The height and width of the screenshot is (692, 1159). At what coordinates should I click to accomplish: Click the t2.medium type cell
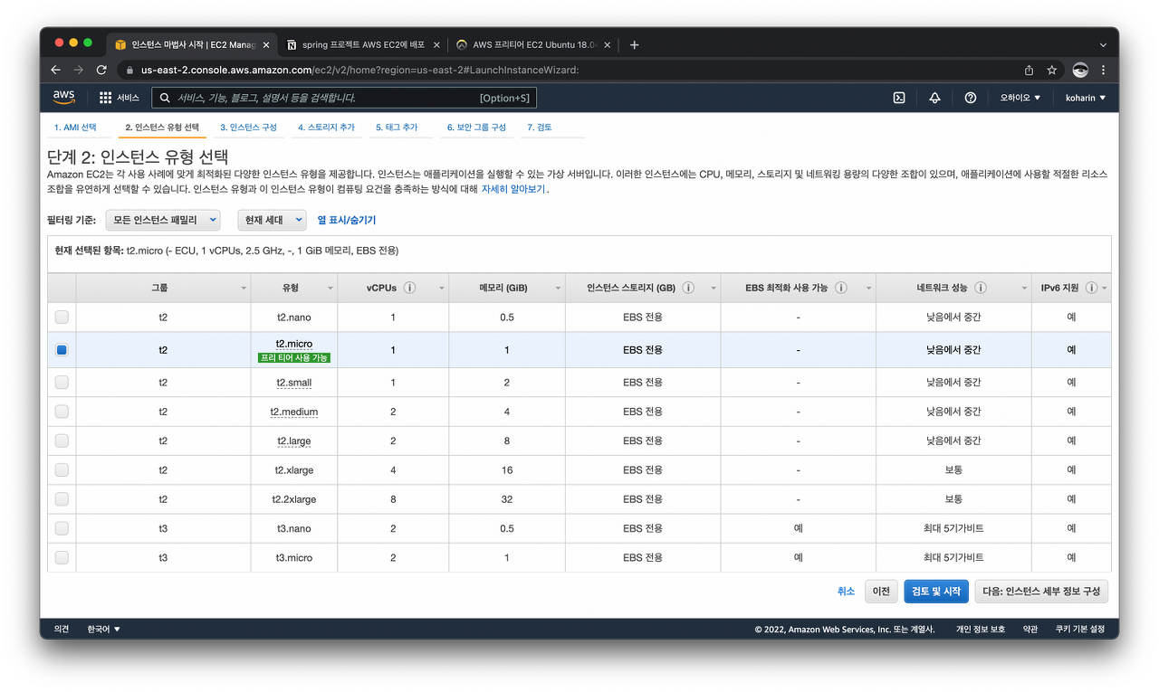(294, 412)
